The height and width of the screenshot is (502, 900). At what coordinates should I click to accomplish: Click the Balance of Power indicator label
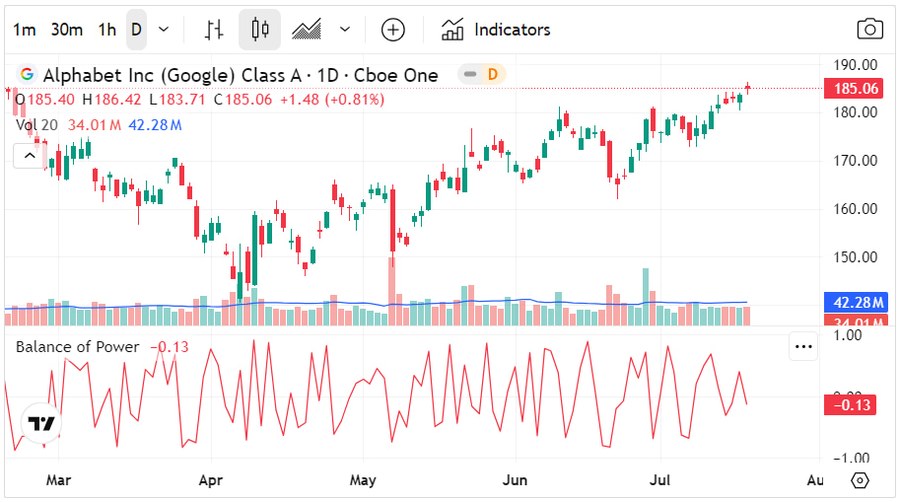click(78, 347)
